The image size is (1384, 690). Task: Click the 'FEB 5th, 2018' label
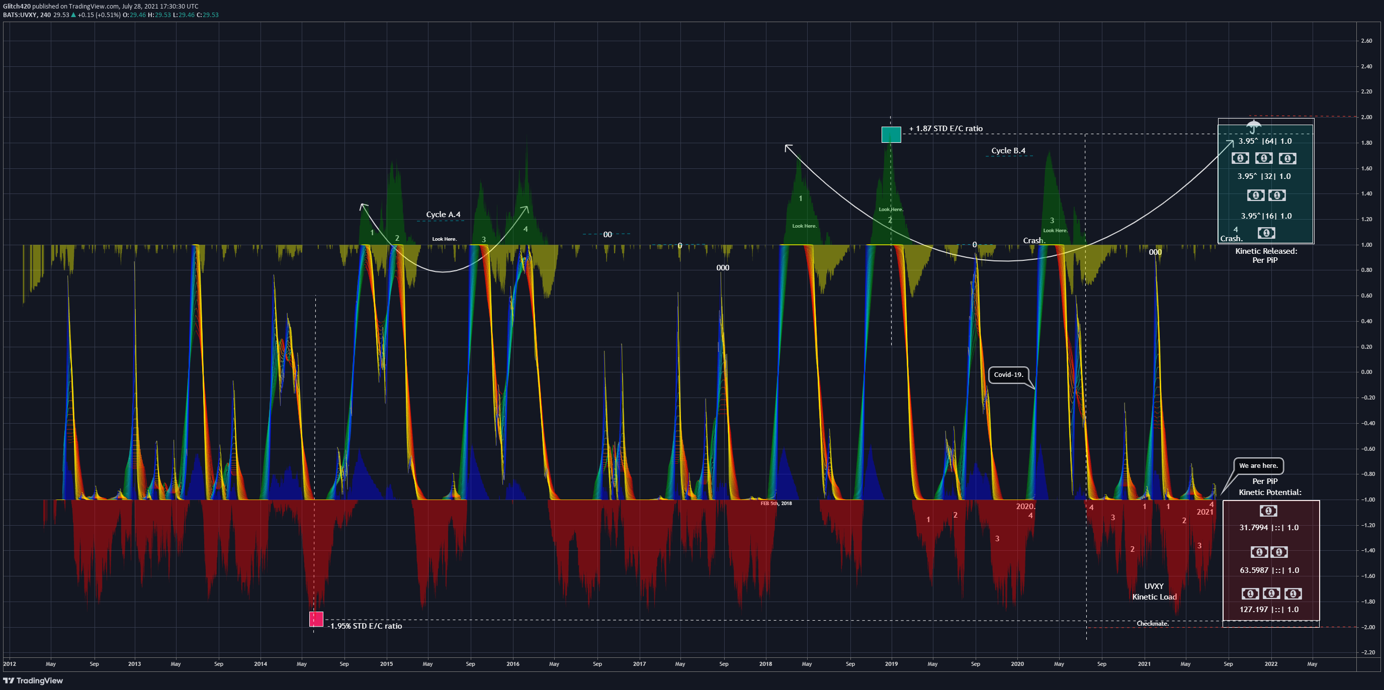click(776, 504)
